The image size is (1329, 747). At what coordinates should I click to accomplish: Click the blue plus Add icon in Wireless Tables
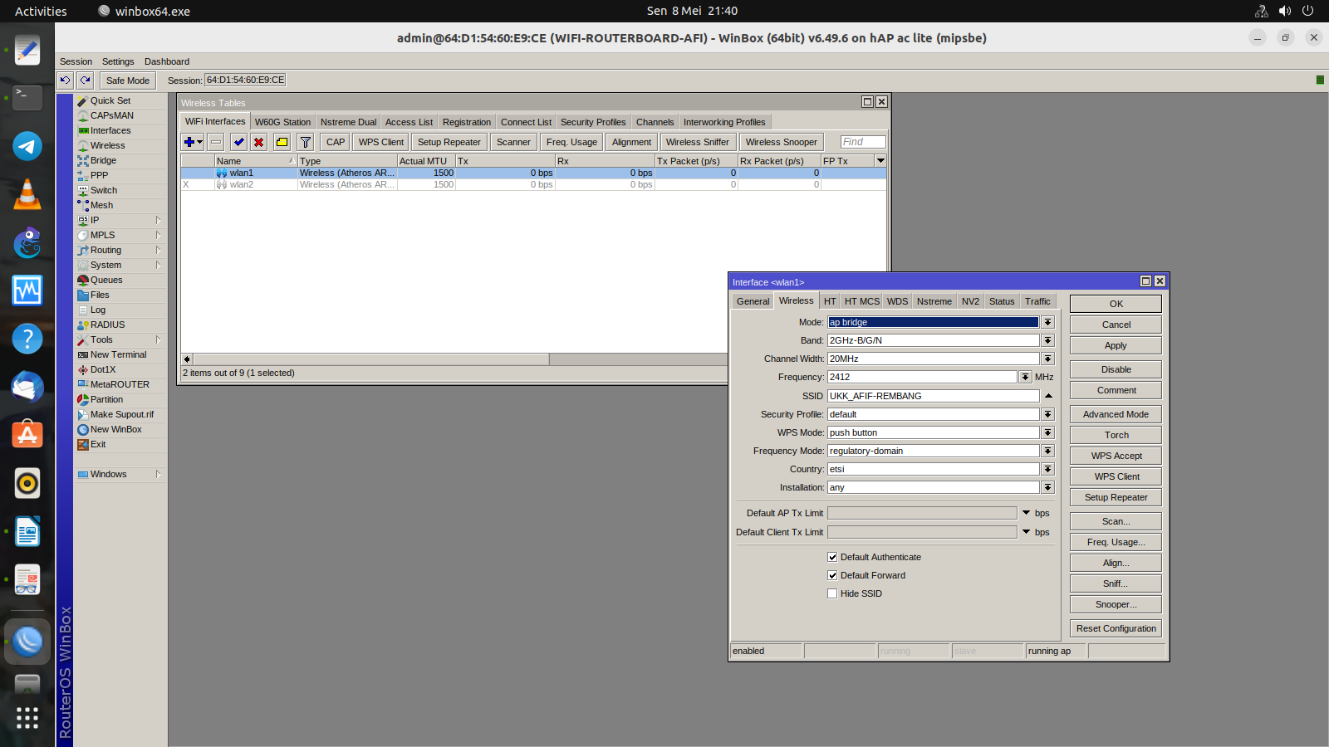click(x=193, y=142)
